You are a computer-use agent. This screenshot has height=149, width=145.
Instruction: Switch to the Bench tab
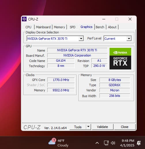pyautogui.click(x=100, y=27)
